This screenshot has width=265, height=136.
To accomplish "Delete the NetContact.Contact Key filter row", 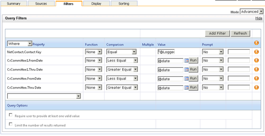I will pyautogui.click(x=256, y=52).
